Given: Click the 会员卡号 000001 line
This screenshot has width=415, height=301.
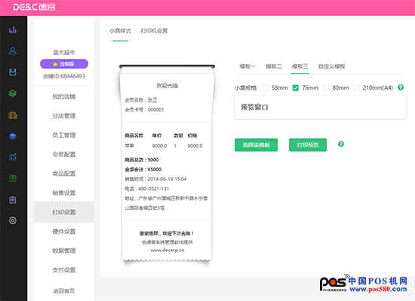Looking at the screenshot, I should click(145, 110).
